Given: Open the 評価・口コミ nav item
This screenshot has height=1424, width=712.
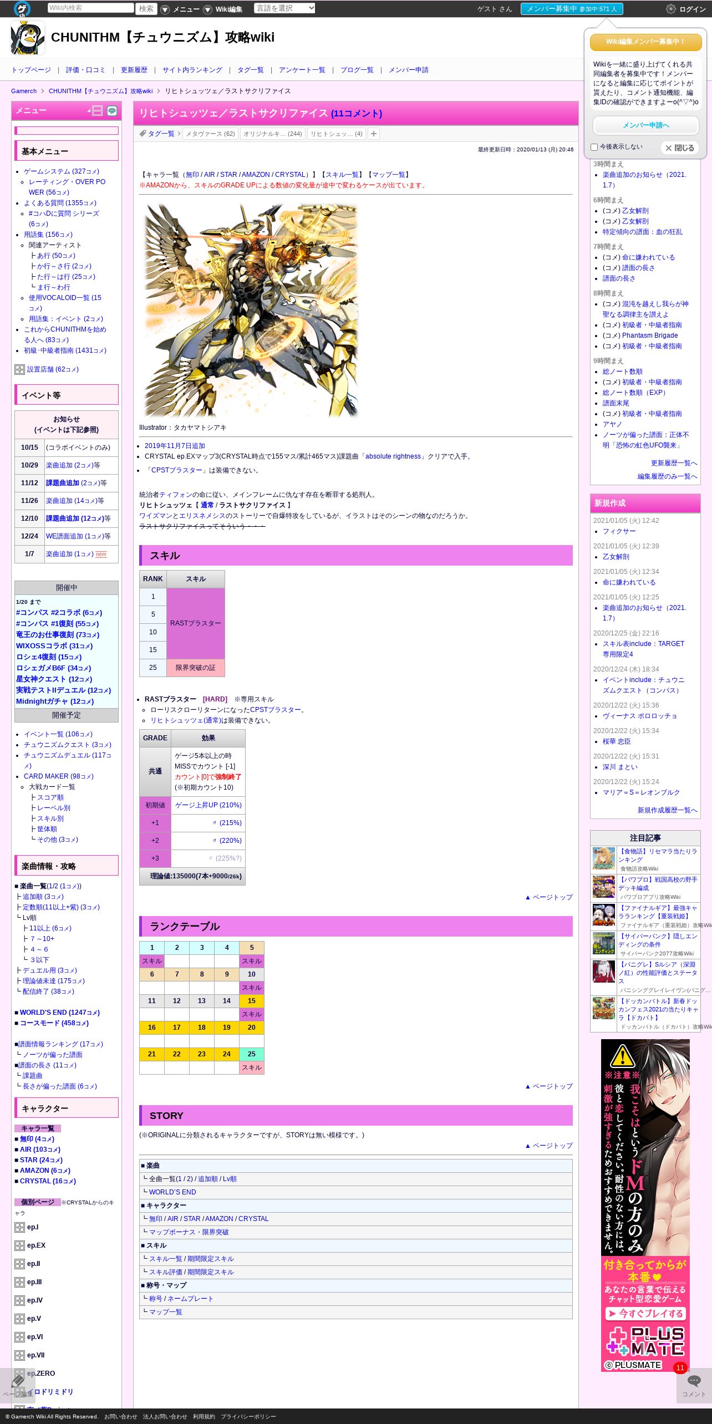Looking at the screenshot, I should tap(85, 70).
